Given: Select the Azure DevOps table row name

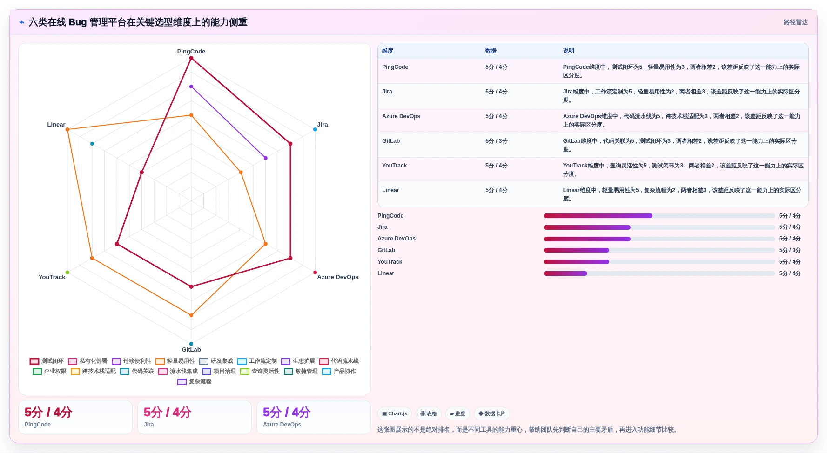Looking at the screenshot, I should pos(401,116).
